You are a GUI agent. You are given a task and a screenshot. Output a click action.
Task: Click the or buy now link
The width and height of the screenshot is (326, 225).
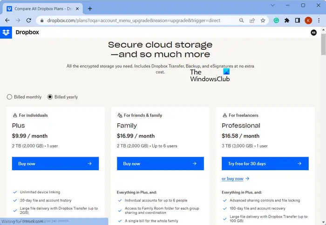tap(232, 179)
